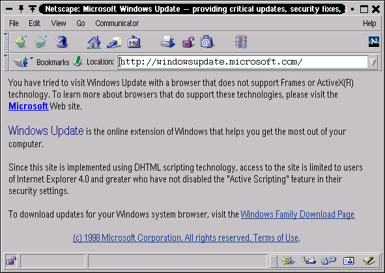This screenshot has width=385, height=273.
Task: Open the window menu button in the title bar
Action: click(9, 9)
